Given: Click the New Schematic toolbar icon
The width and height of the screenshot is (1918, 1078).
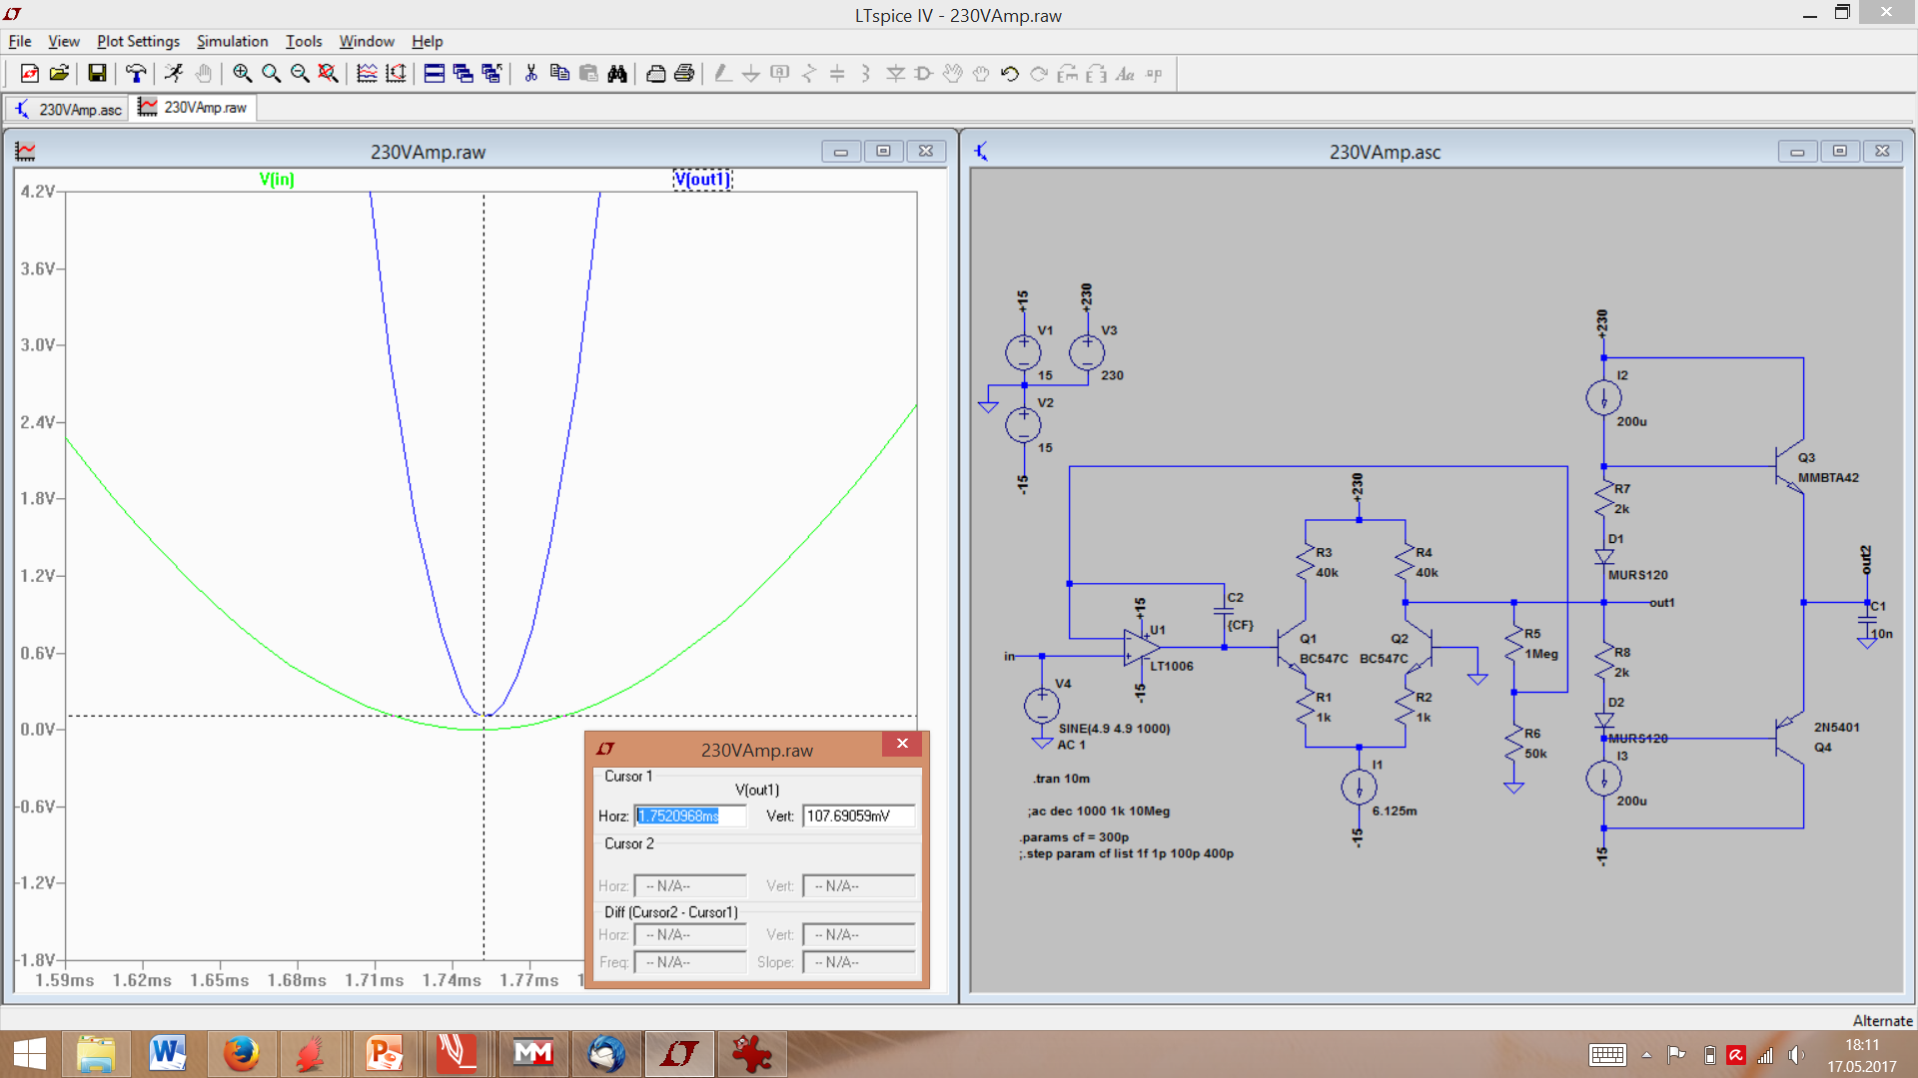Looking at the screenshot, I should click(x=29, y=73).
